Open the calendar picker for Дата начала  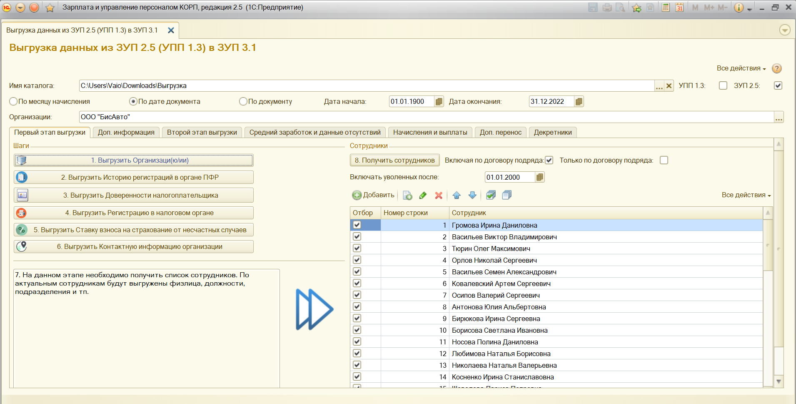tap(439, 102)
